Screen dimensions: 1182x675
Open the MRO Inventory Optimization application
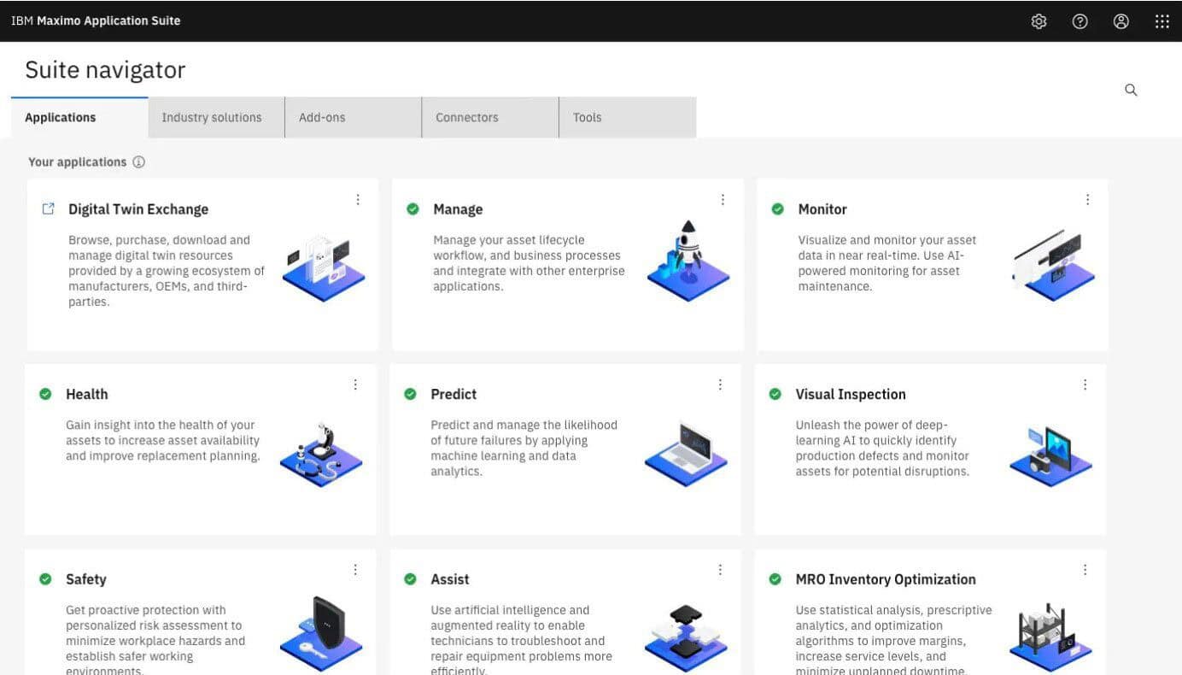pyautogui.click(x=885, y=578)
